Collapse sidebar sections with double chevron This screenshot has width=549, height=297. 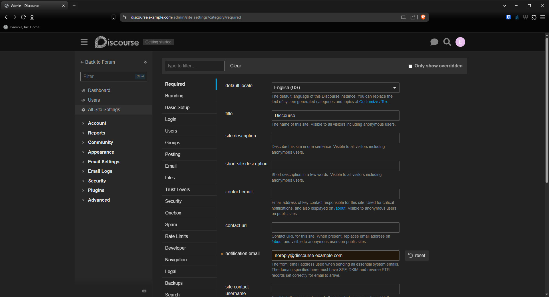point(145,62)
